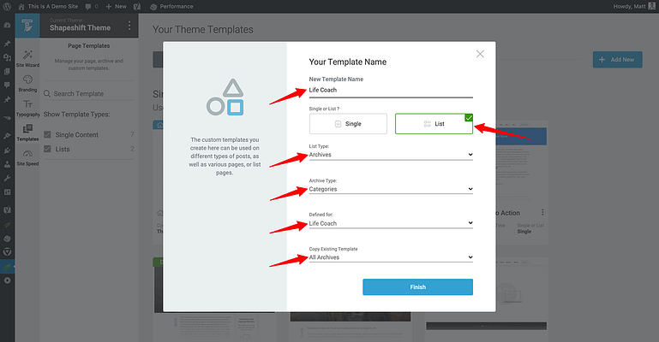Expand the List Type dropdown
This screenshot has width=659, height=342.
[x=391, y=155]
